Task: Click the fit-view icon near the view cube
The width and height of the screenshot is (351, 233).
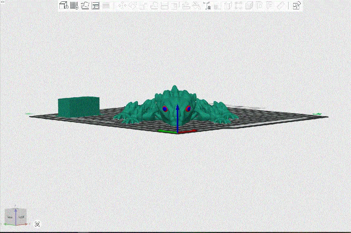Action: [x=38, y=224]
